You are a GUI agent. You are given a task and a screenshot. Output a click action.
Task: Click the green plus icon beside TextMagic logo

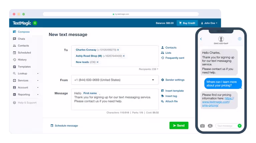35,23
